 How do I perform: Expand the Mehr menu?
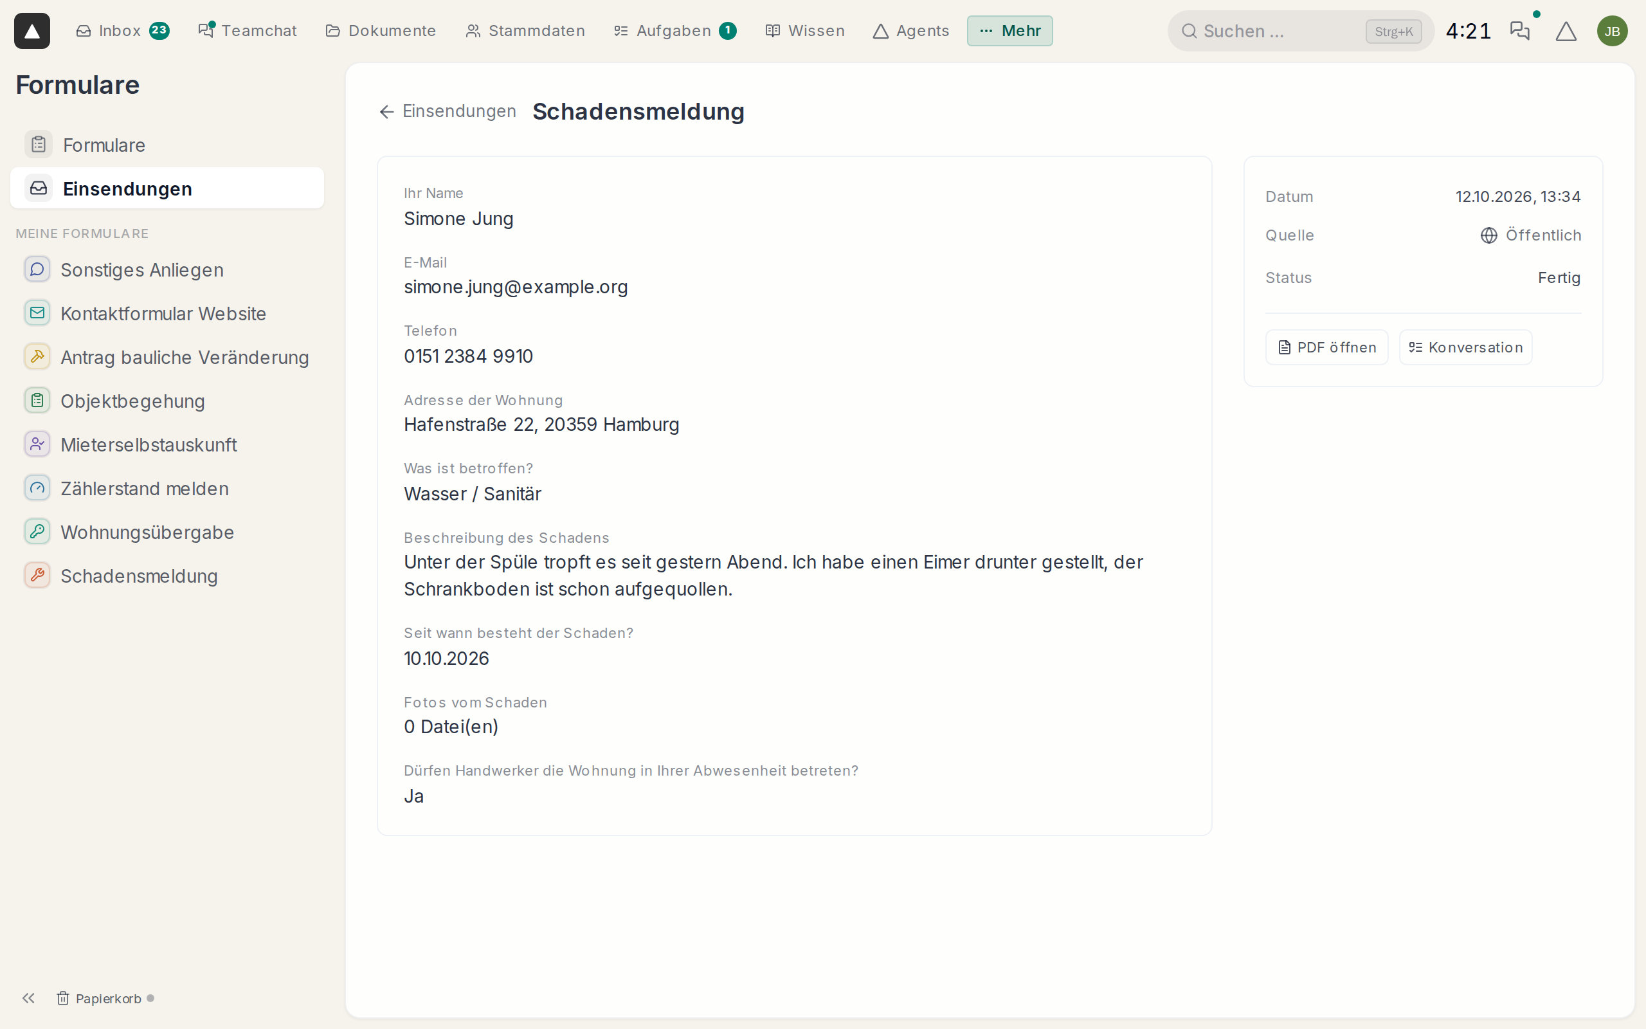(x=1010, y=31)
